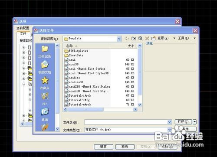The height and width of the screenshot is (157, 217).
Task: Select the PTWTemplates folder
Action: point(76,51)
